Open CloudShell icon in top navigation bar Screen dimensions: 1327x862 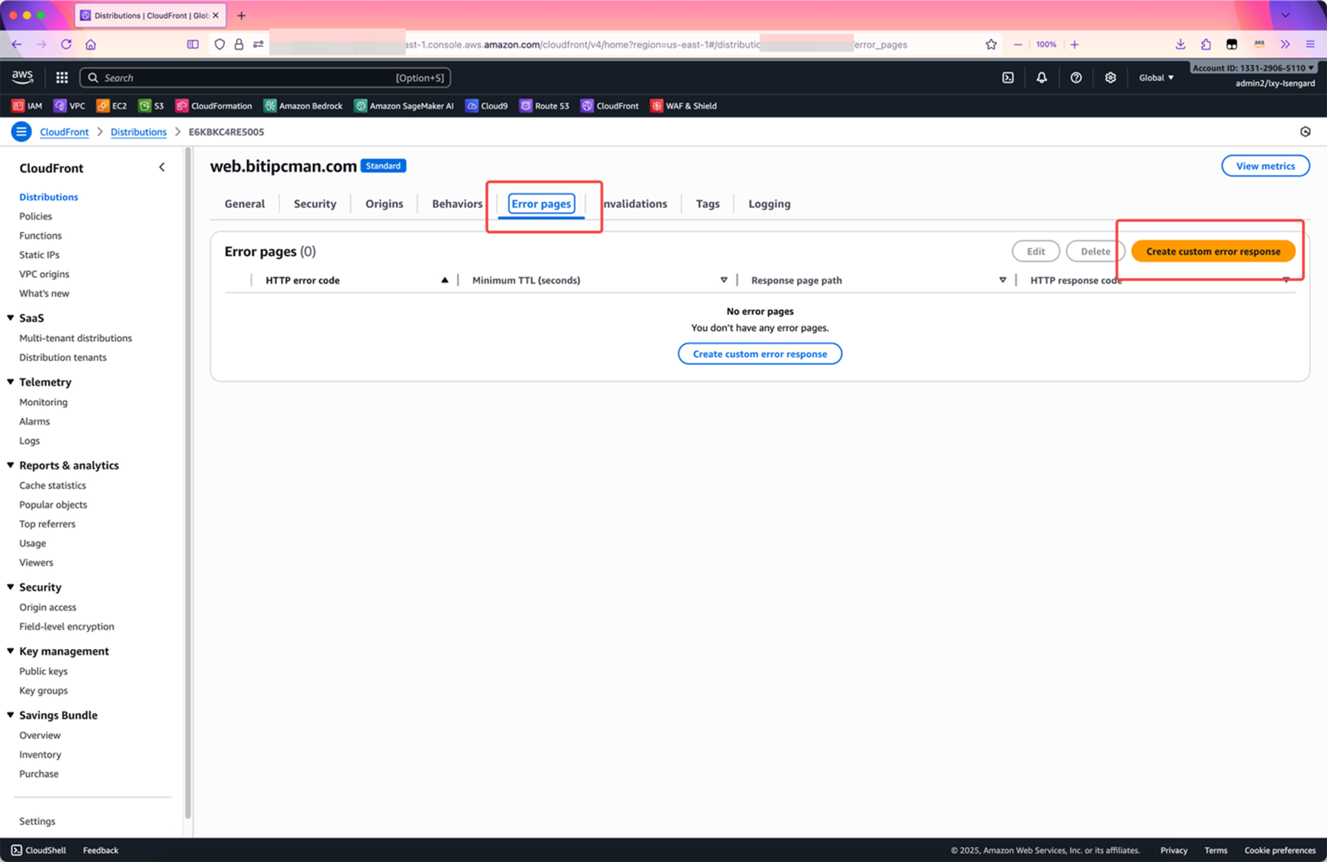(1008, 78)
